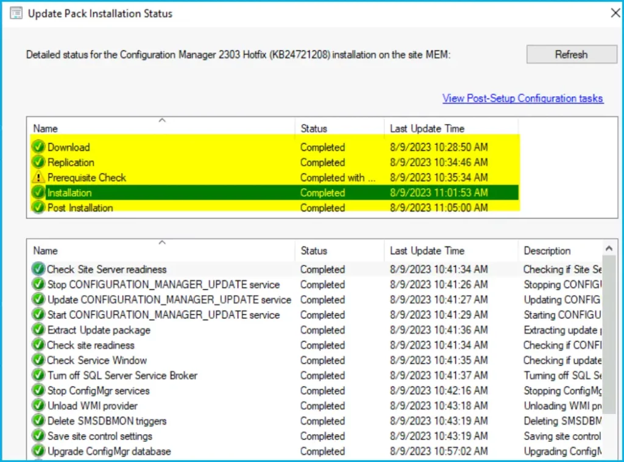Sort bottom list by Status column header

[x=340, y=251]
